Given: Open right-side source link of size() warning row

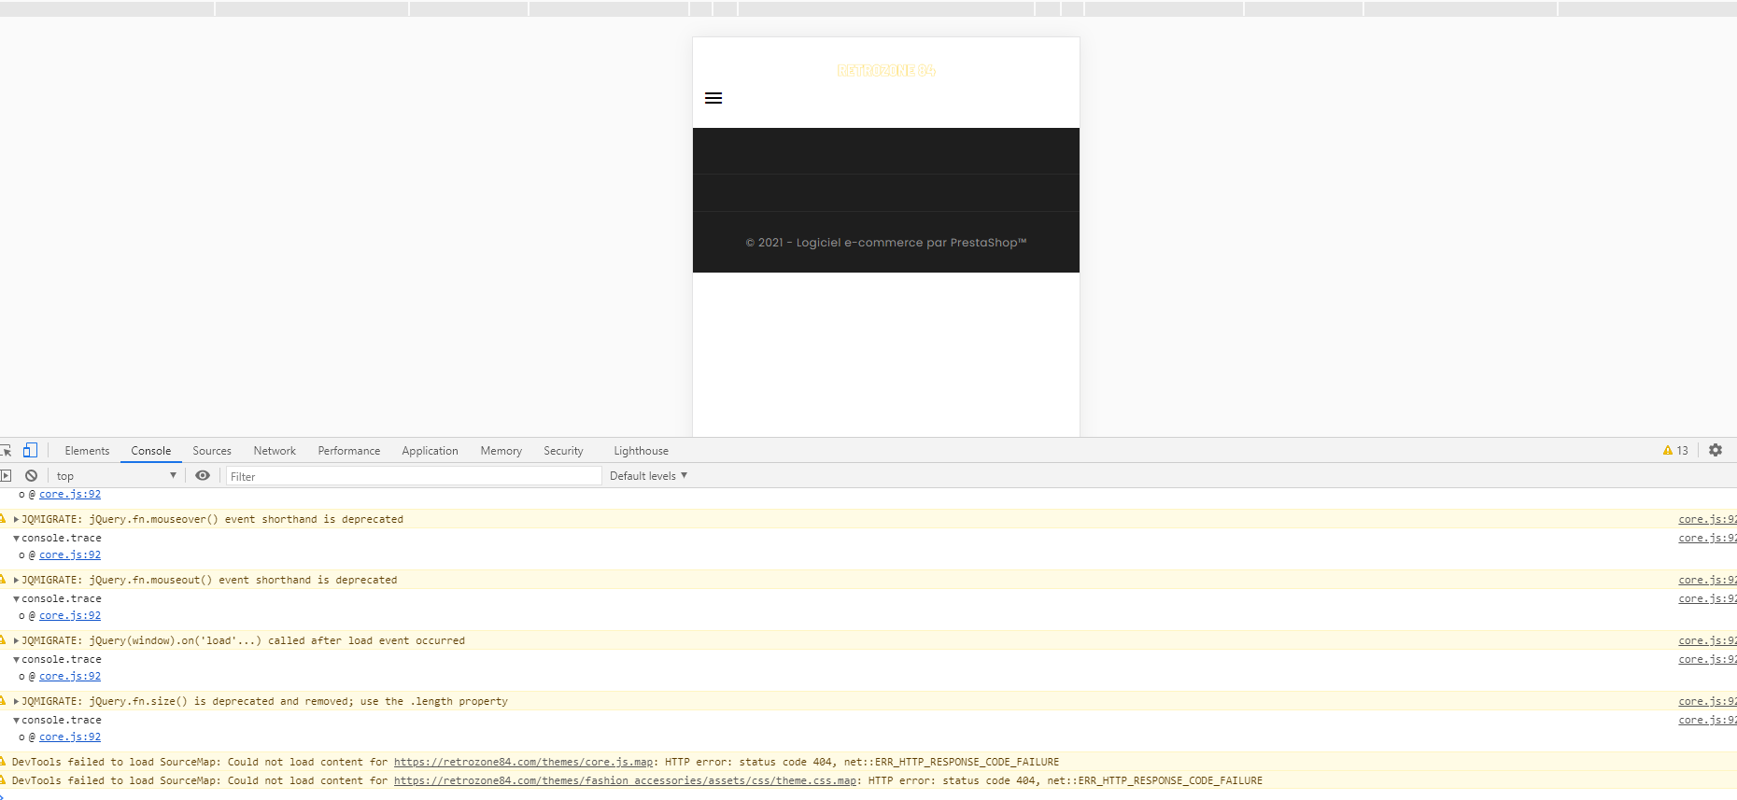Looking at the screenshot, I should click(1707, 701).
